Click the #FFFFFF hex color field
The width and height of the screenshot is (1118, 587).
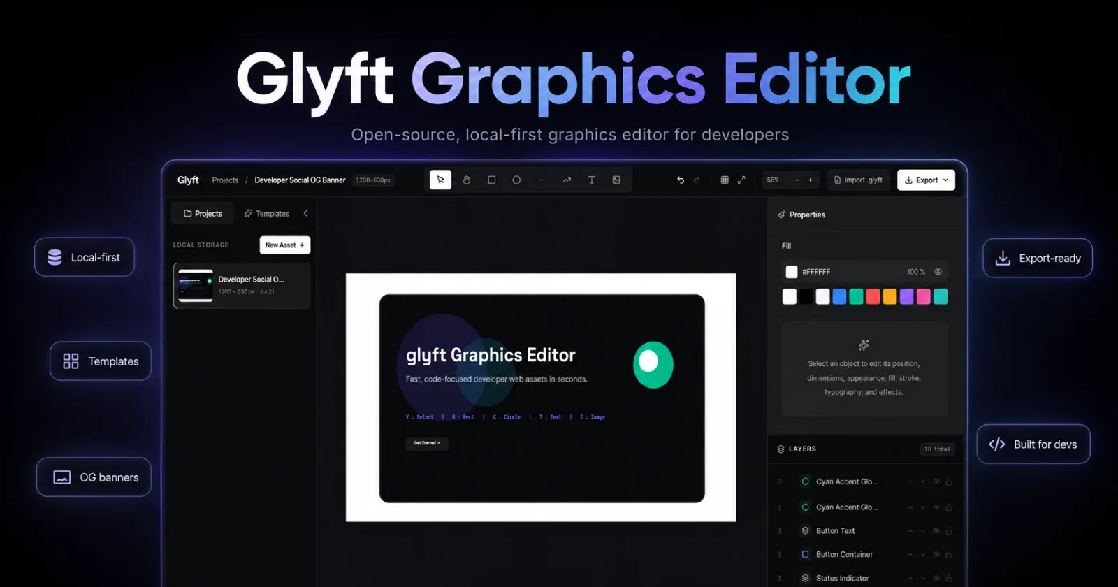click(816, 272)
